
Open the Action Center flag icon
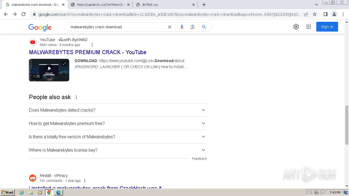tap(323, 192)
